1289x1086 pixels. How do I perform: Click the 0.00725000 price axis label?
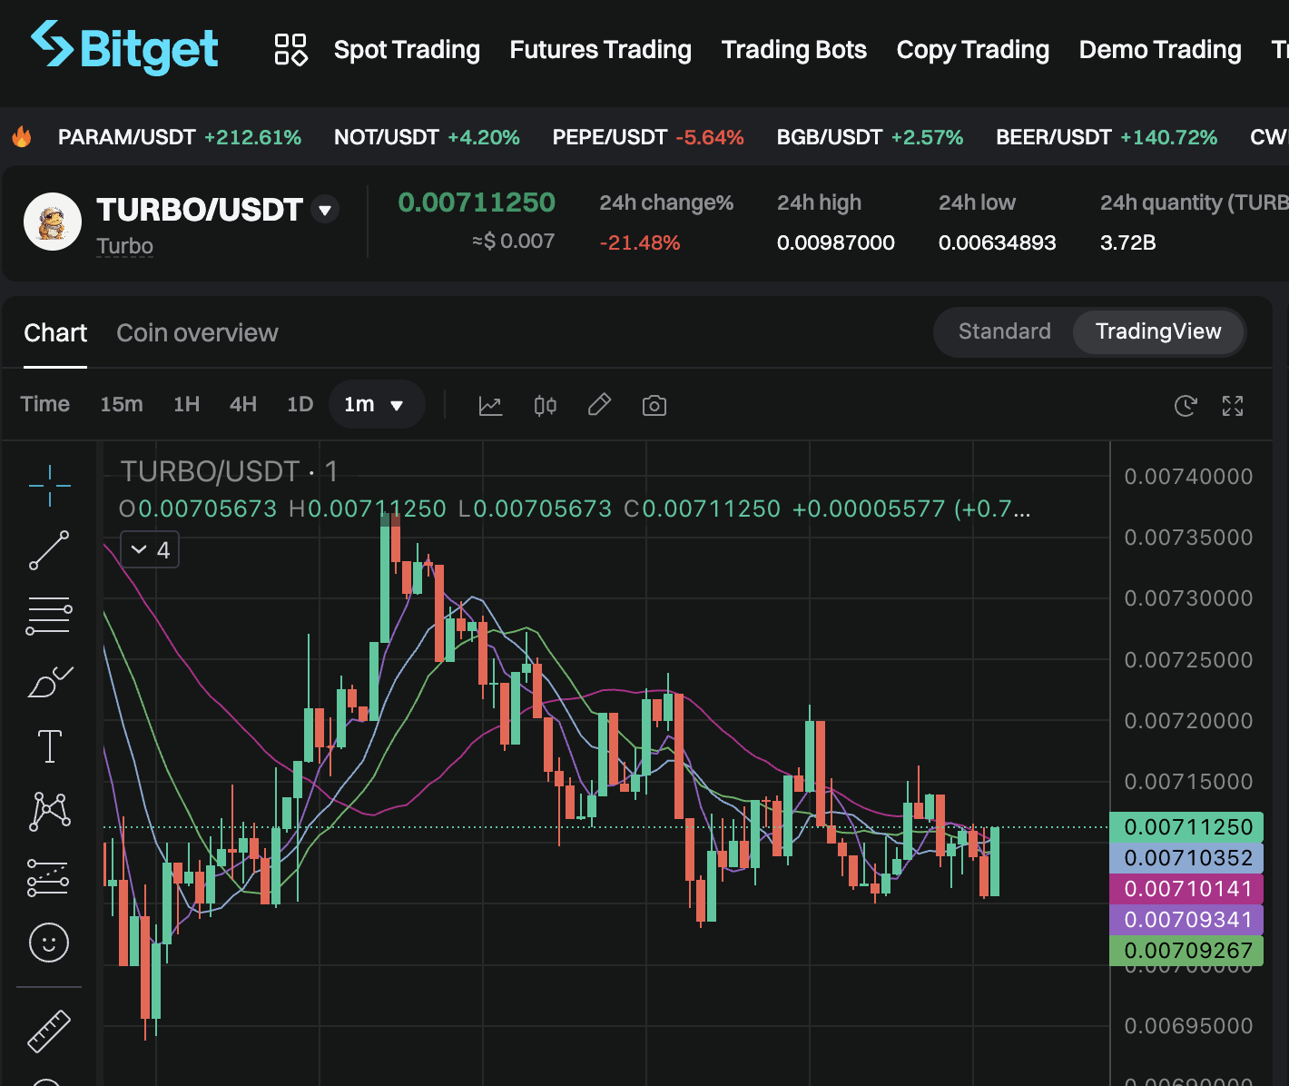[x=1188, y=660]
